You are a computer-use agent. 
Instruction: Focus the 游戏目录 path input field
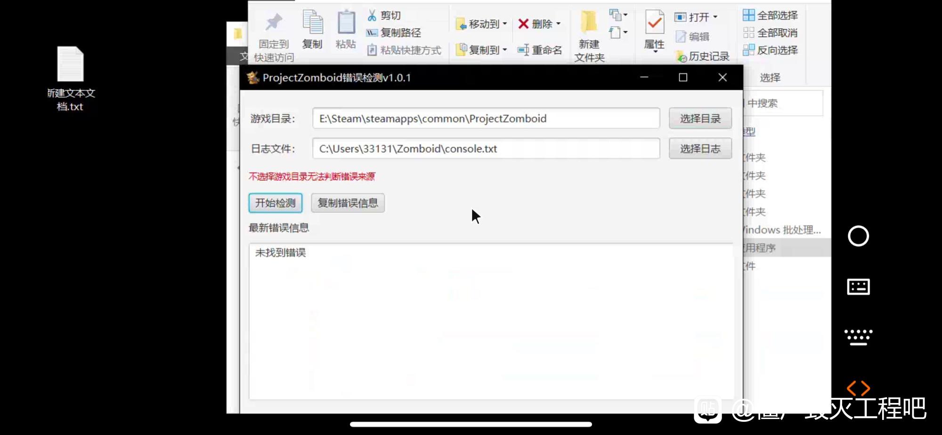point(486,119)
